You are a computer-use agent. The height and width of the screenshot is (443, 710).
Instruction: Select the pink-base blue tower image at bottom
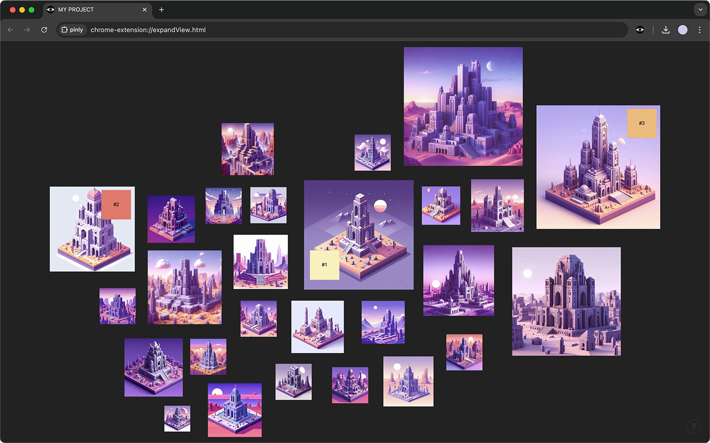(235, 410)
